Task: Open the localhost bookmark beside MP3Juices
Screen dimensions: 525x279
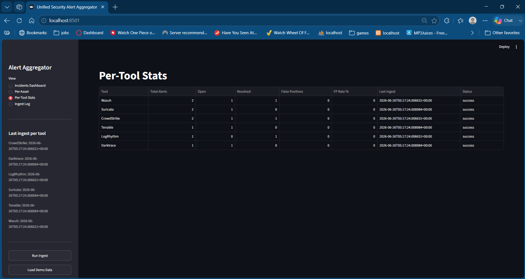Action: pos(388,33)
